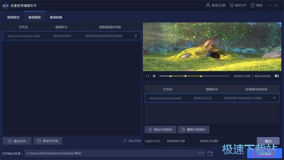The width and height of the screenshot is (284, 160).
Task: Edit start time field 00:00:09.760
Action: (x=176, y=141)
